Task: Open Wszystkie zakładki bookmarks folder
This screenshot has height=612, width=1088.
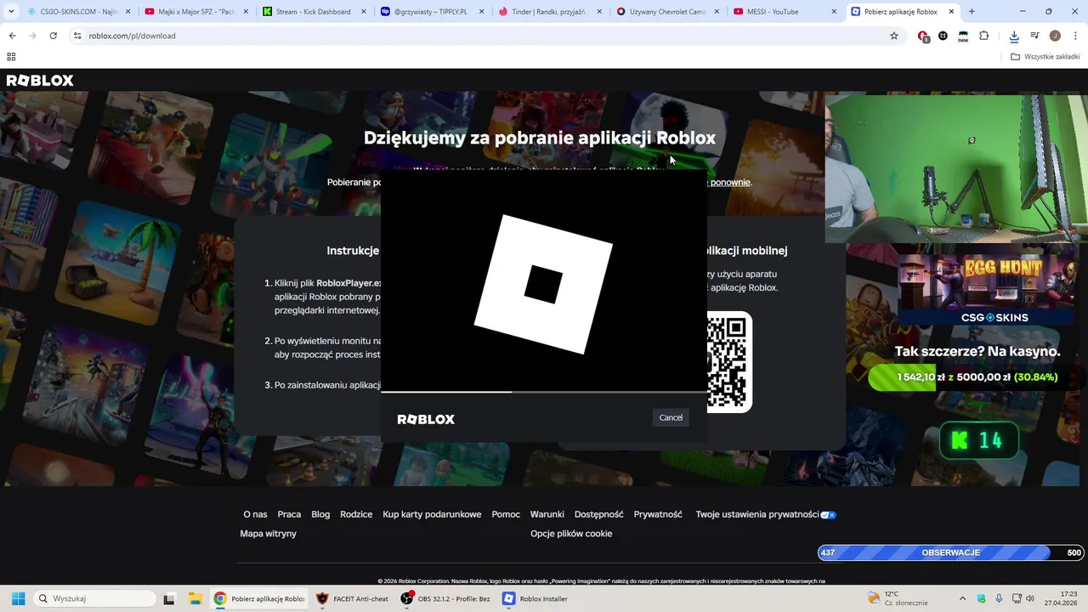Action: click(x=1045, y=57)
